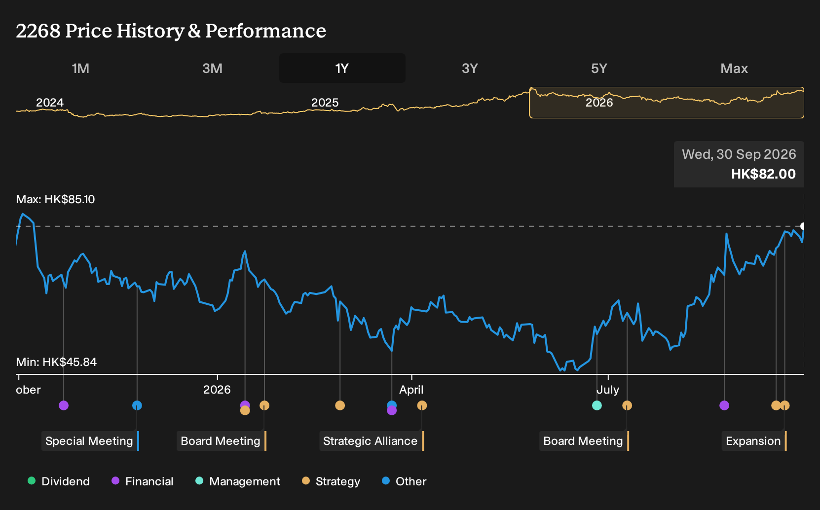Click the 2024 label in overview chart
Viewport: 820px width, 510px height.
click(x=50, y=103)
